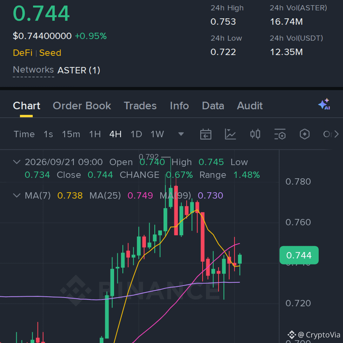
Task: Open the Trades tab
Action: pos(140,106)
